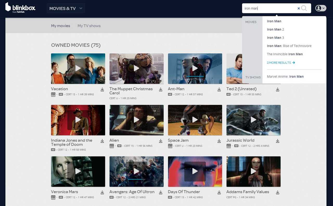Select the My movies tab

point(60,26)
